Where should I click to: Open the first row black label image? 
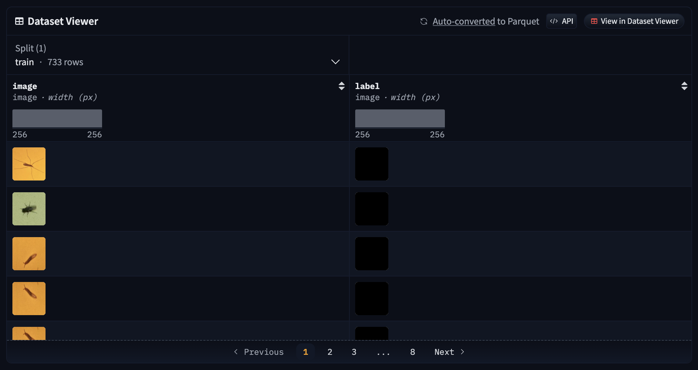pyautogui.click(x=372, y=164)
